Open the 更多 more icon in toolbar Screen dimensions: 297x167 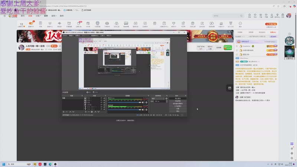click(240, 24)
